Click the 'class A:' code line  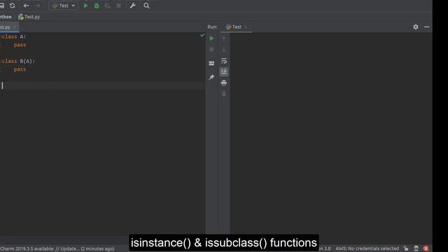coord(14,36)
